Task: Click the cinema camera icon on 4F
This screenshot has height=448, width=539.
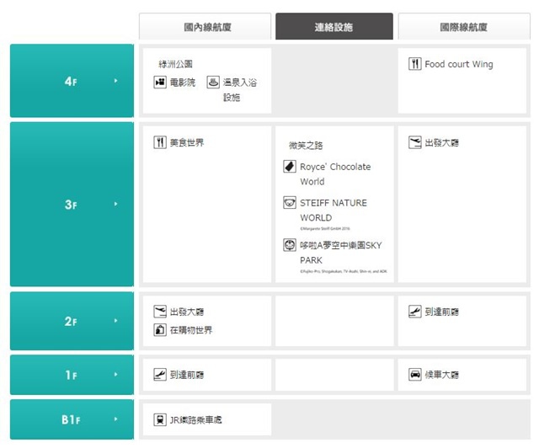Action: pyautogui.click(x=160, y=83)
